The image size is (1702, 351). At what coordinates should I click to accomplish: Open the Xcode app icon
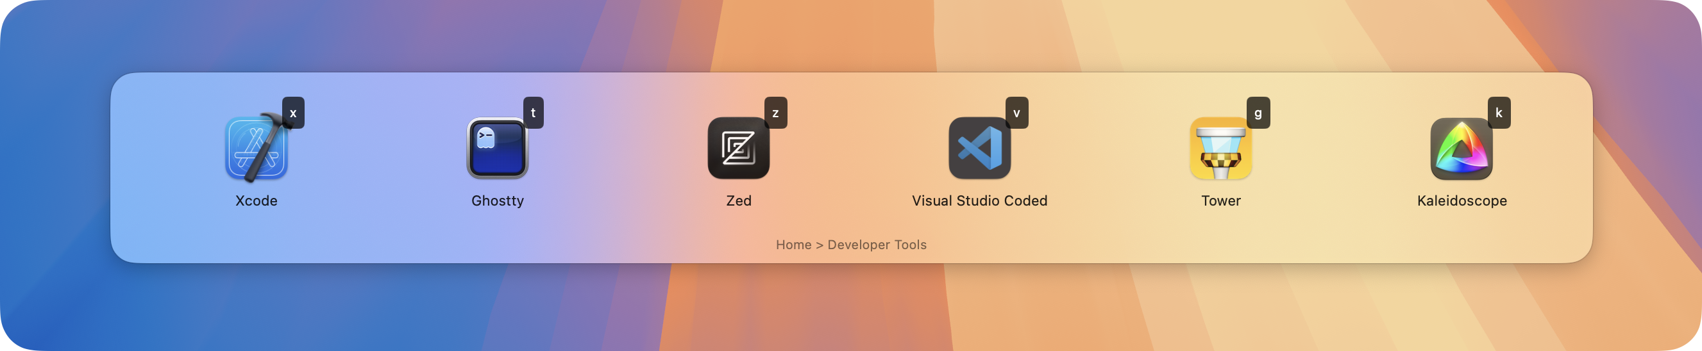point(256,149)
